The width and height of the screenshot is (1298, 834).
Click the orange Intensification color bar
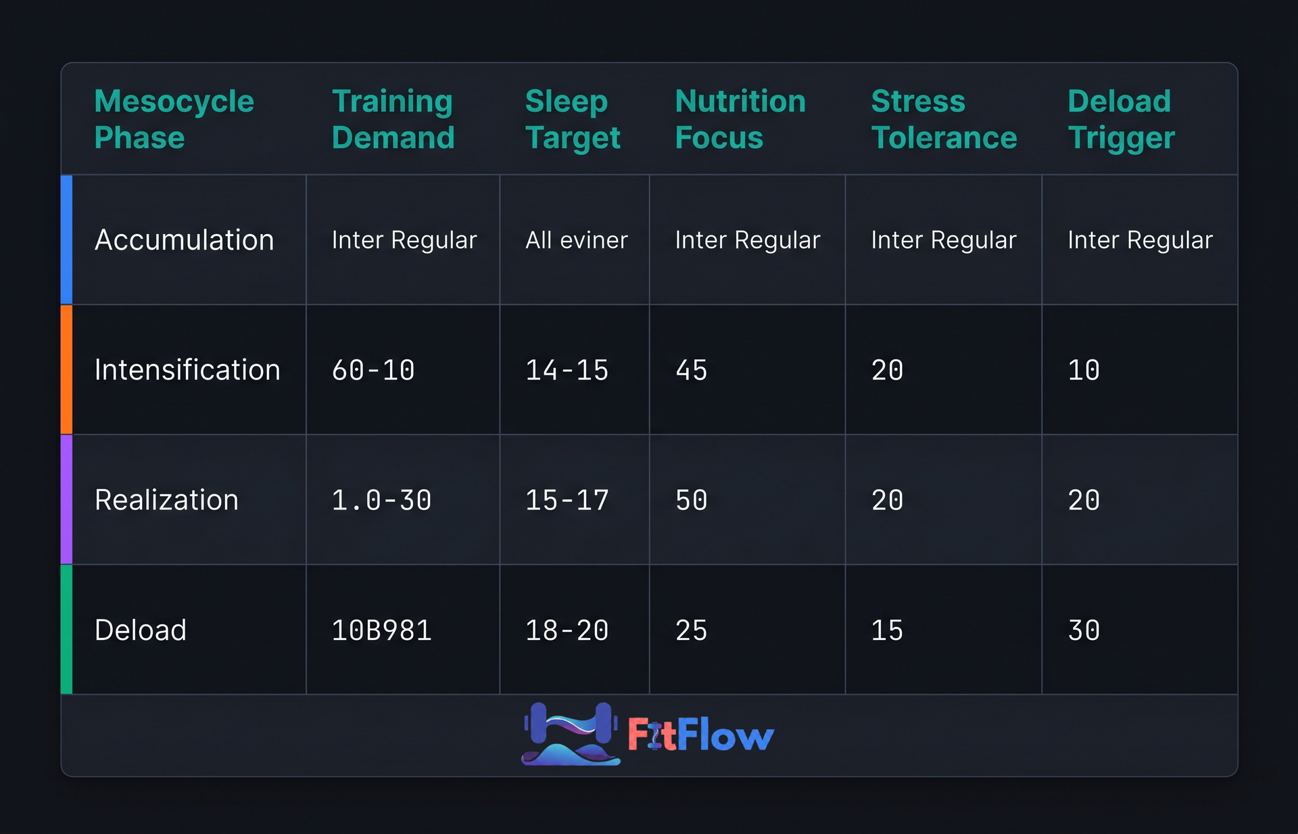coord(66,369)
